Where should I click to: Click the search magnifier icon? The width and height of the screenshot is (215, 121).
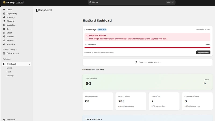(90, 2)
